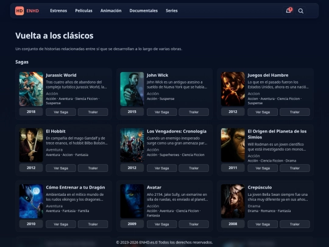Click the Jurassic World title
This screenshot has width=329, height=247.
61,75
